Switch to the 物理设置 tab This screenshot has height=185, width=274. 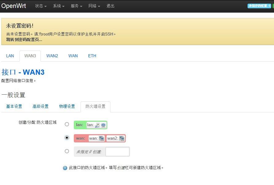point(67,106)
